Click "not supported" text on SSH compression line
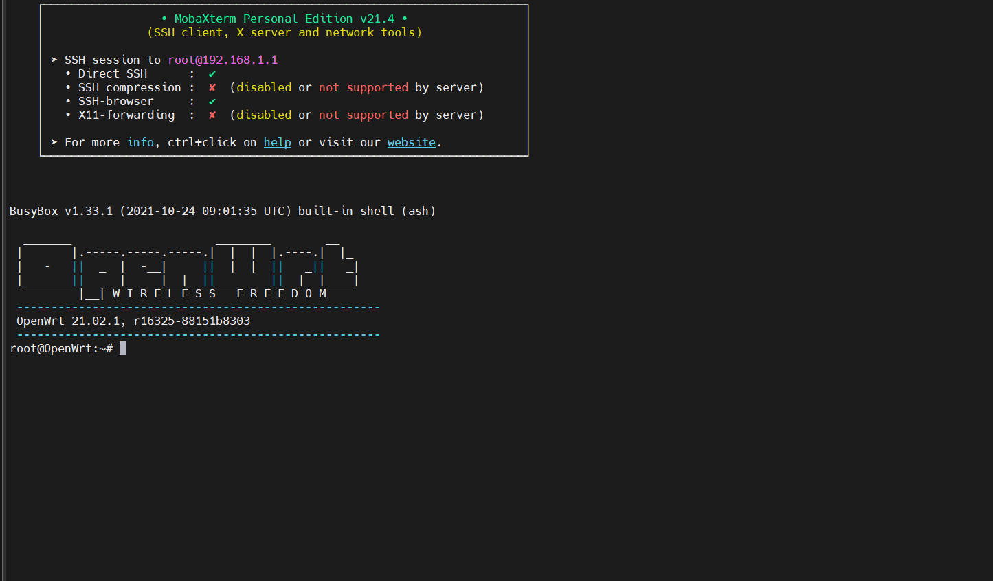 (364, 87)
